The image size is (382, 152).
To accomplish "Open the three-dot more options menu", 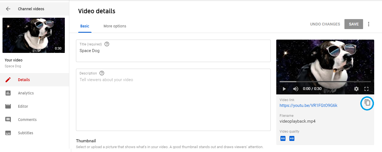I will coord(369,24).
